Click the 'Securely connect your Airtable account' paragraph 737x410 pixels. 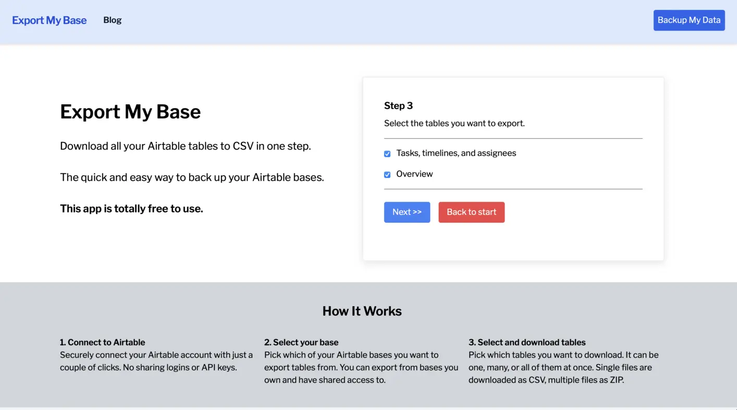pos(156,361)
